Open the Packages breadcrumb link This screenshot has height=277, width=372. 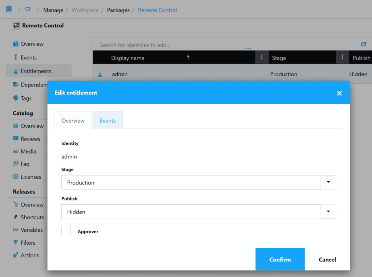[x=118, y=10]
